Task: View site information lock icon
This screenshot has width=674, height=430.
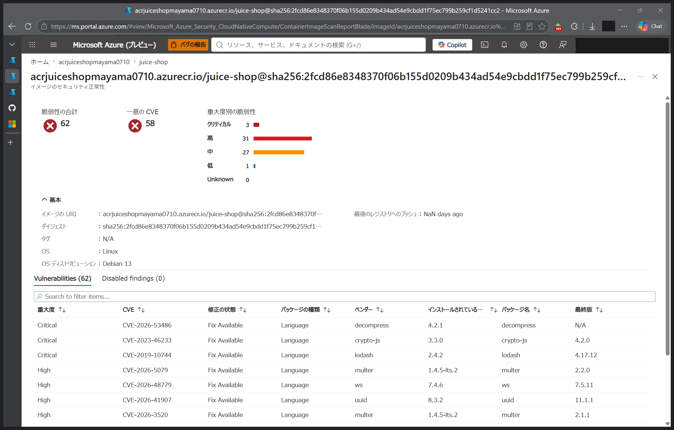Action: [x=44, y=26]
